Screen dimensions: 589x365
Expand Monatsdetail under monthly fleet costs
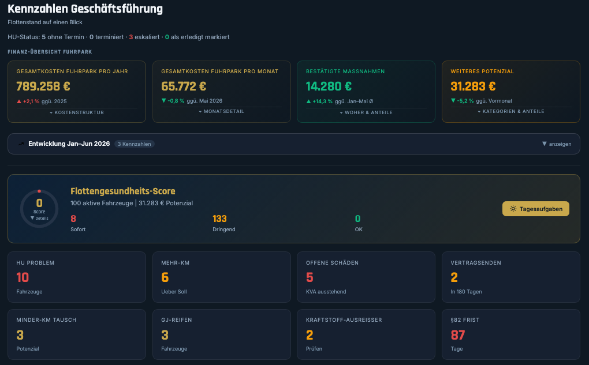[221, 111]
